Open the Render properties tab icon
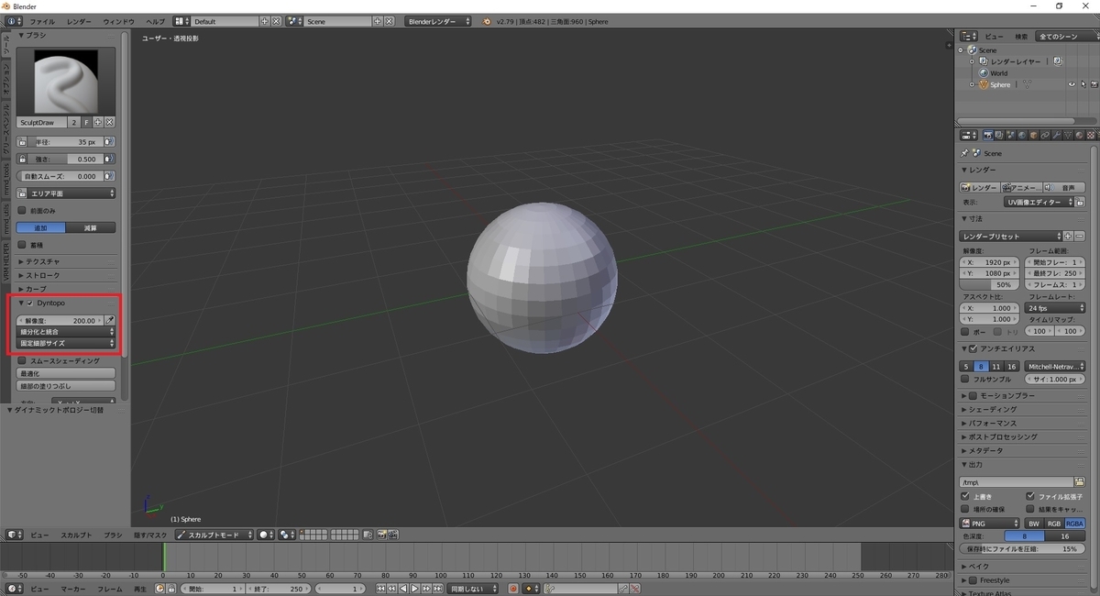1100x596 pixels. point(988,136)
